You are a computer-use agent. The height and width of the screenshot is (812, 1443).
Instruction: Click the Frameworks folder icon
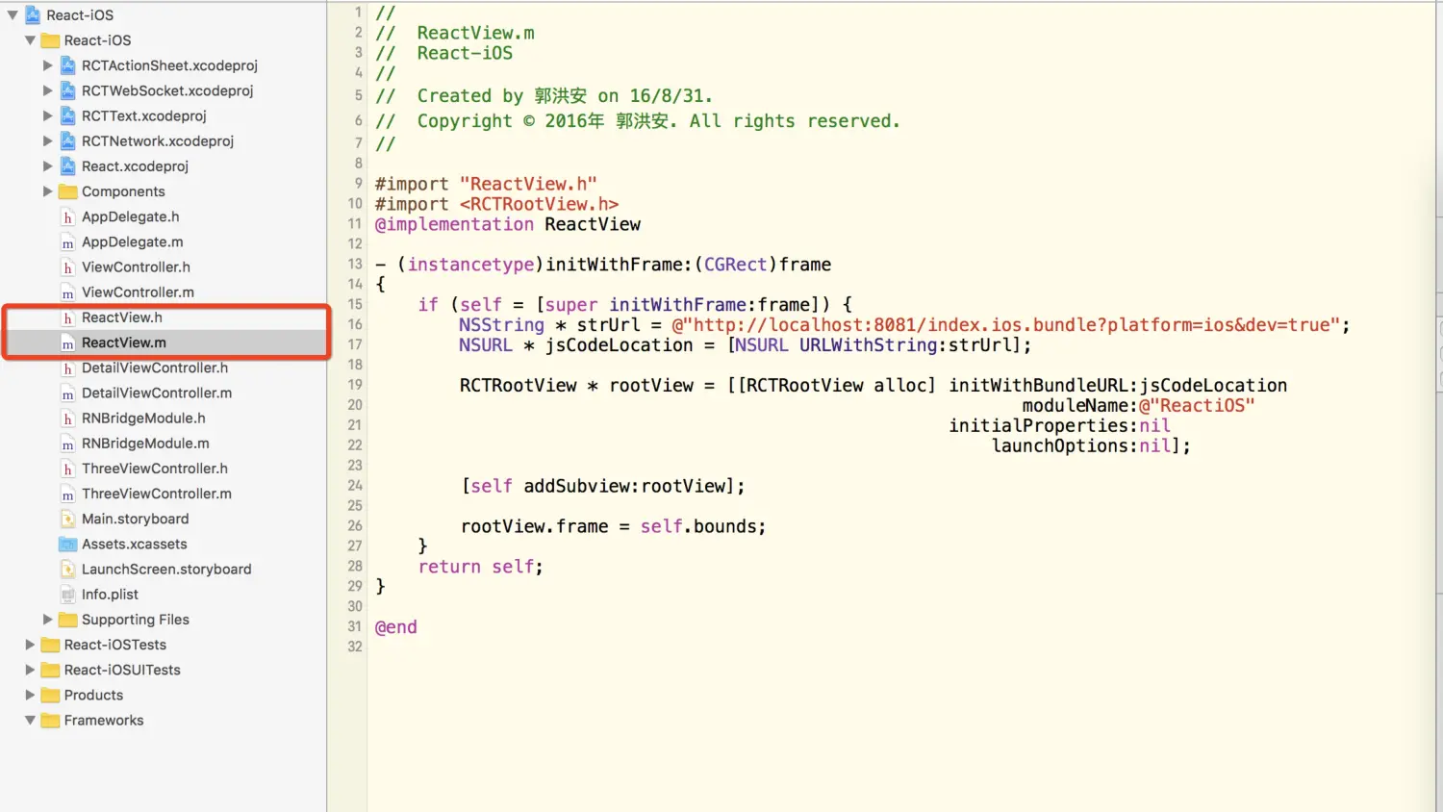tap(50, 720)
